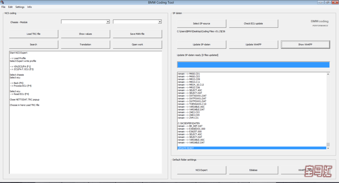
Task: Click the BMW Coding Tool title bar icon
Action: [2, 2]
